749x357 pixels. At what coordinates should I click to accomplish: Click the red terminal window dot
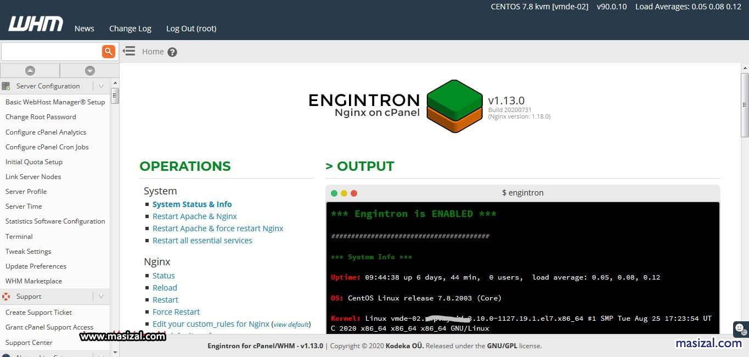[354, 193]
